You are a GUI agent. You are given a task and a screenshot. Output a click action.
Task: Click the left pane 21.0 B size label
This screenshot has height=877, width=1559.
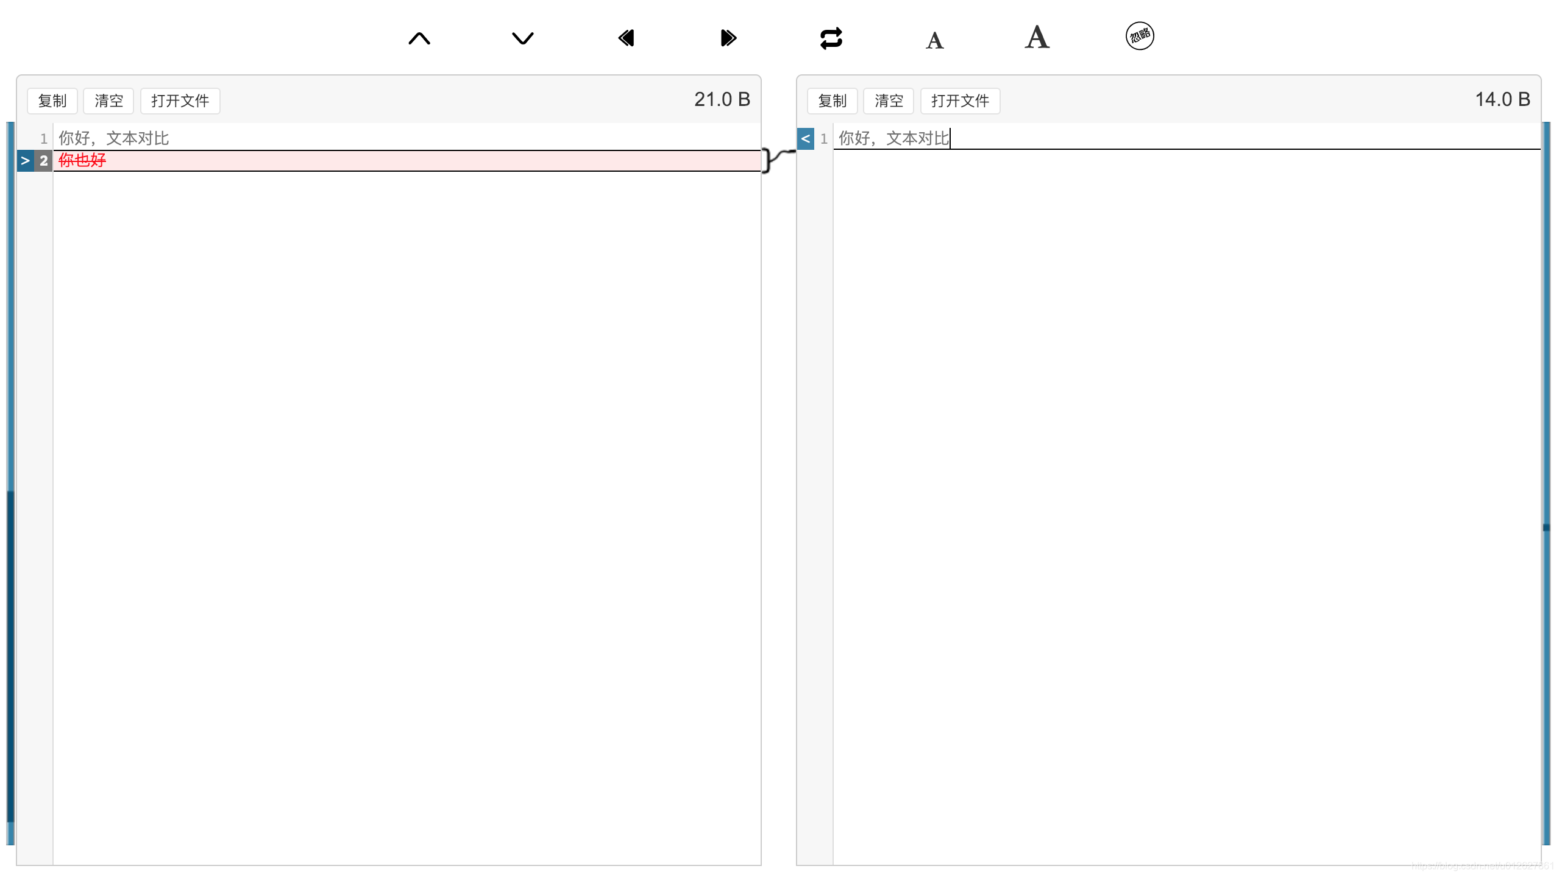coord(722,99)
